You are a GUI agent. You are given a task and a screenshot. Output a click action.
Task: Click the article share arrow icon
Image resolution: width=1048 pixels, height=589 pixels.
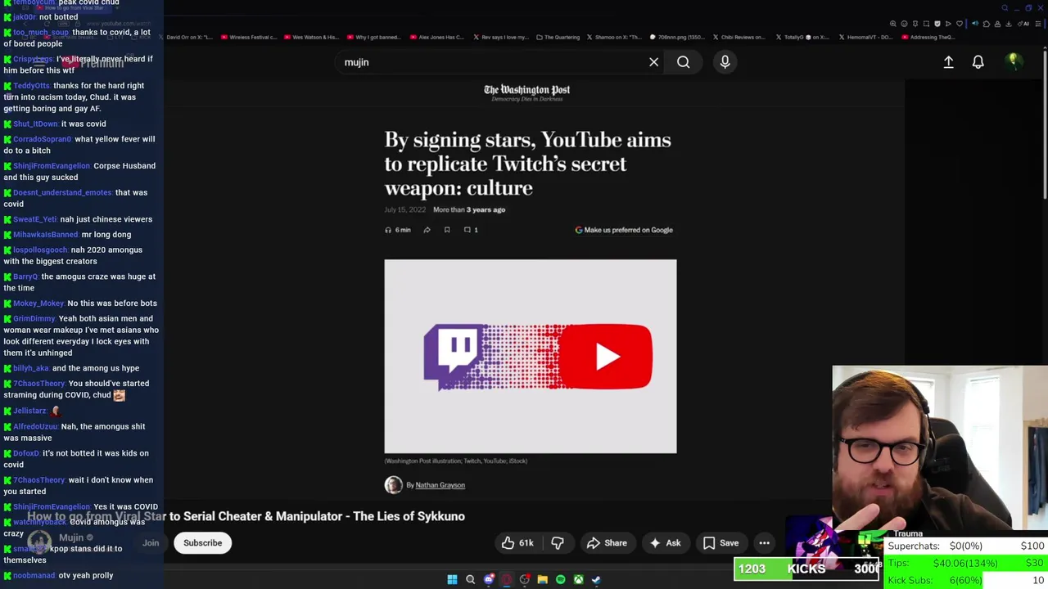tap(427, 230)
